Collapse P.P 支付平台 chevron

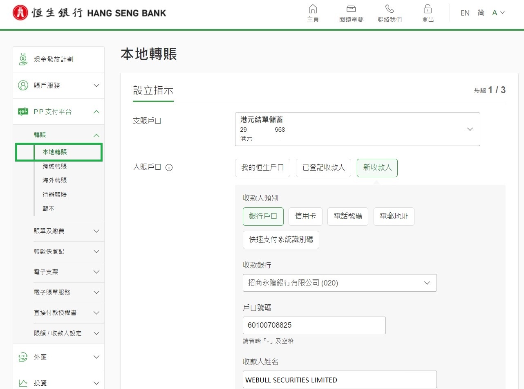click(96, 111)
